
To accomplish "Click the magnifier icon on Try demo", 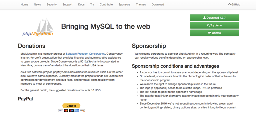I will [x=208, y=25].
